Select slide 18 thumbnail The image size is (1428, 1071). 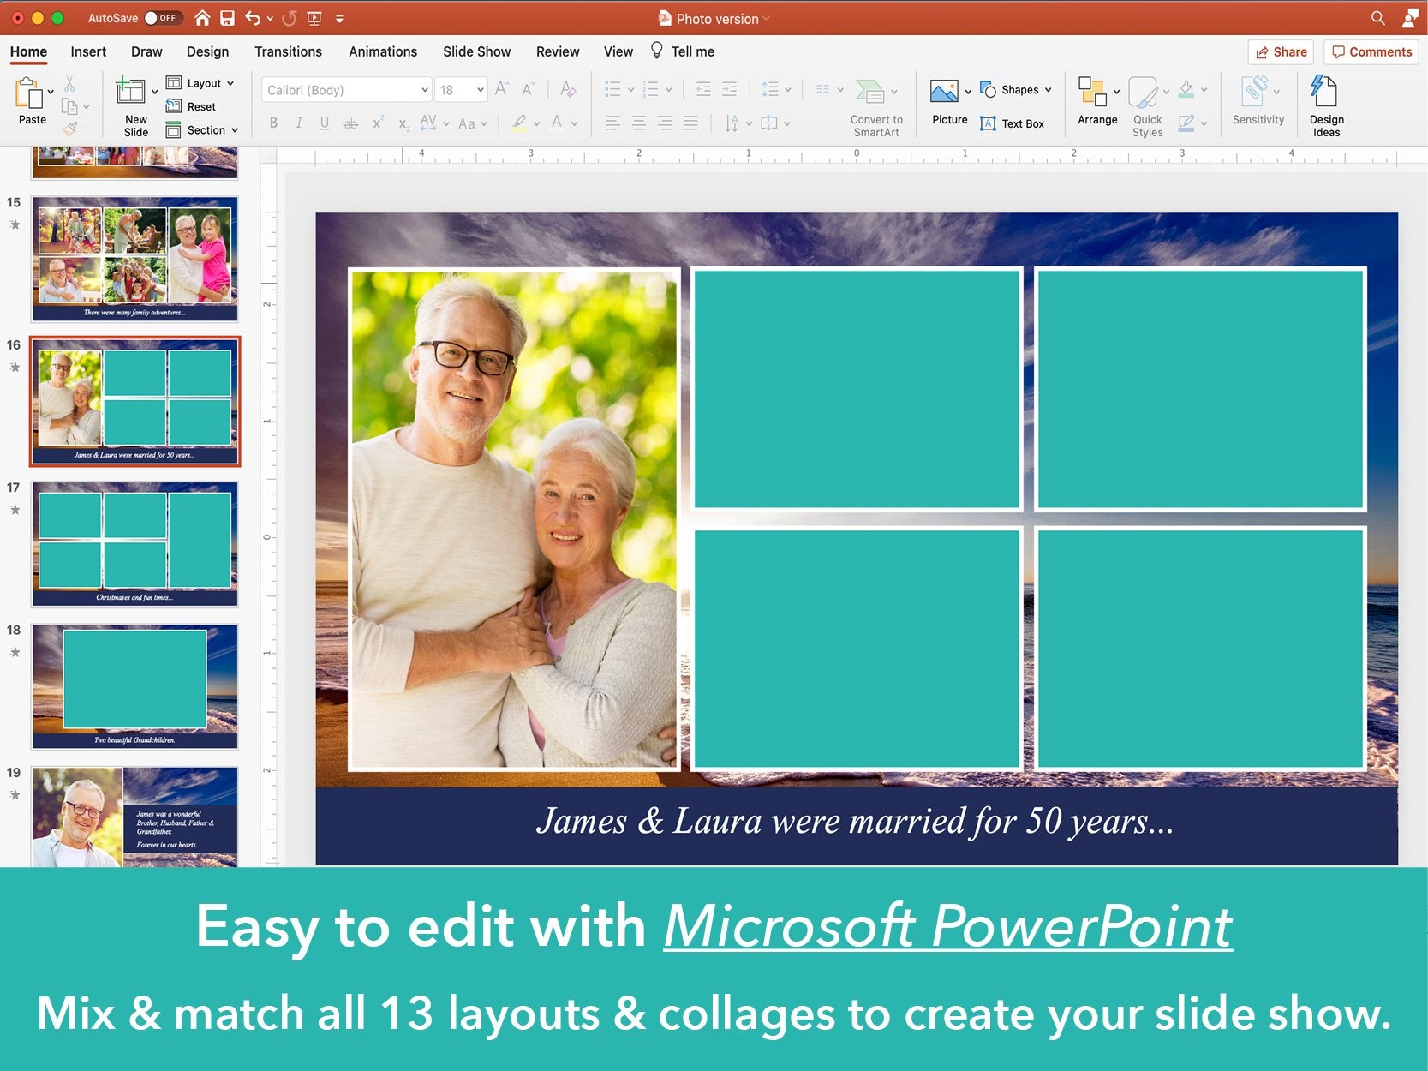click(134, 685)
